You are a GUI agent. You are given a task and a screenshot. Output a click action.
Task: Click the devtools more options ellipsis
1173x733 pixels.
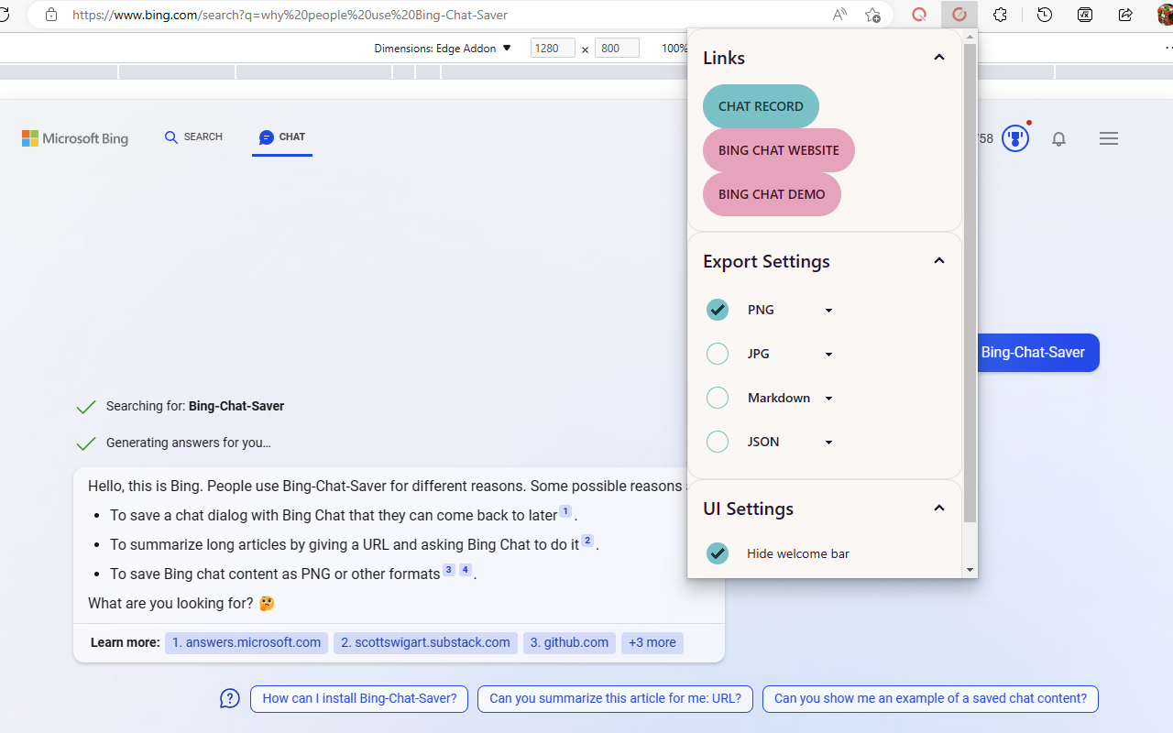coord(1168,48)
